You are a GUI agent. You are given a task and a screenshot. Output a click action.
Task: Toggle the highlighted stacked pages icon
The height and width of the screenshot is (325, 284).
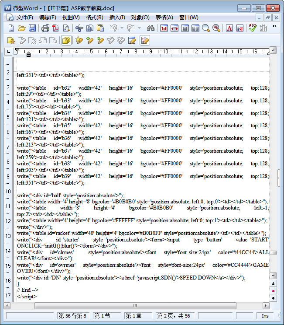click(x=66, y=40)
